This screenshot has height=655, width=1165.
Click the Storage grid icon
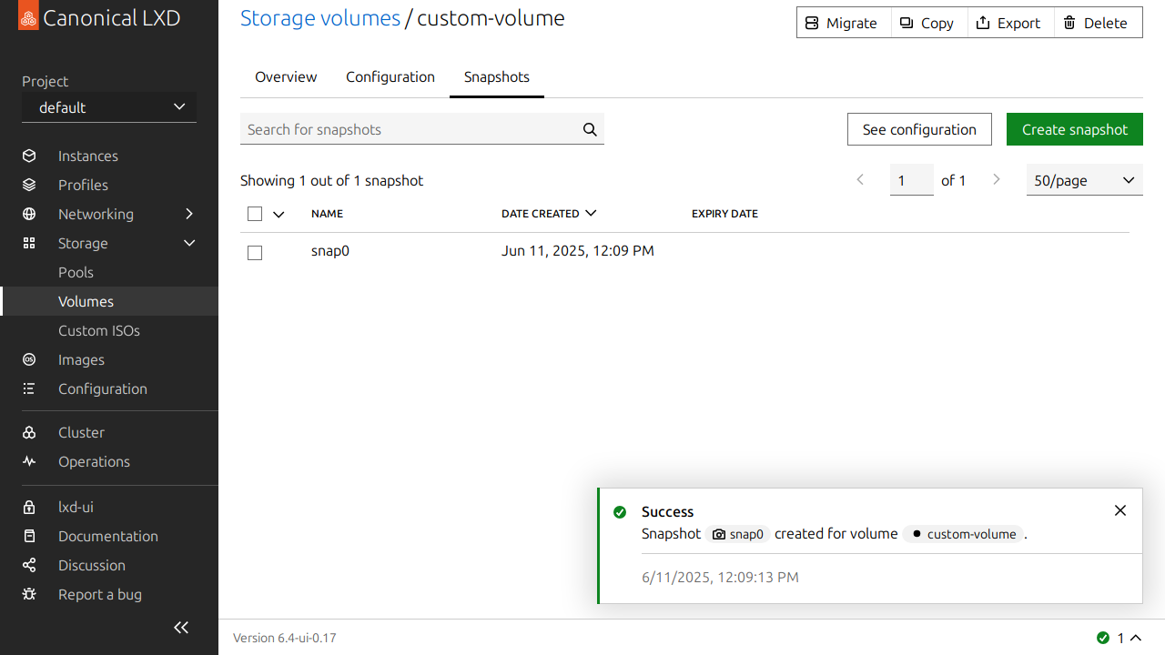coord(29,243)
